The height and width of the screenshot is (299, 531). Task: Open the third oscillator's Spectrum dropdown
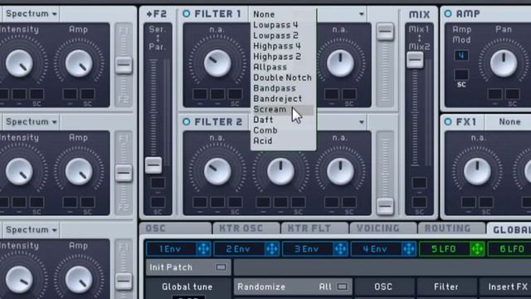[32, 230]
